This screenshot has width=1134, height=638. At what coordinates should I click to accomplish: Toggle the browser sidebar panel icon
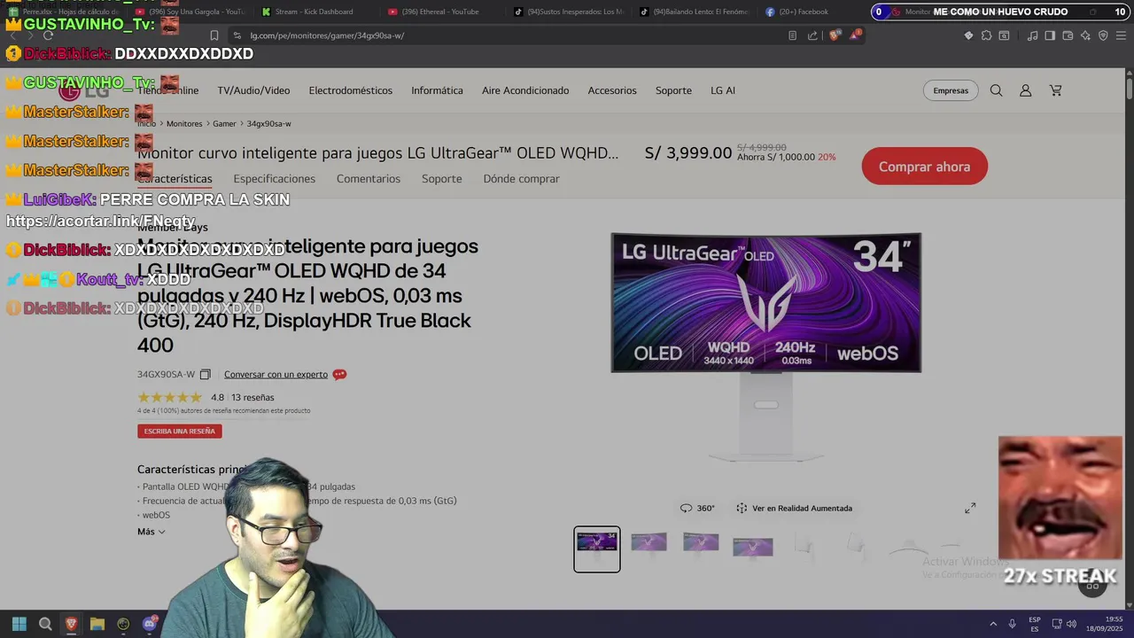tap(1050, 35)
